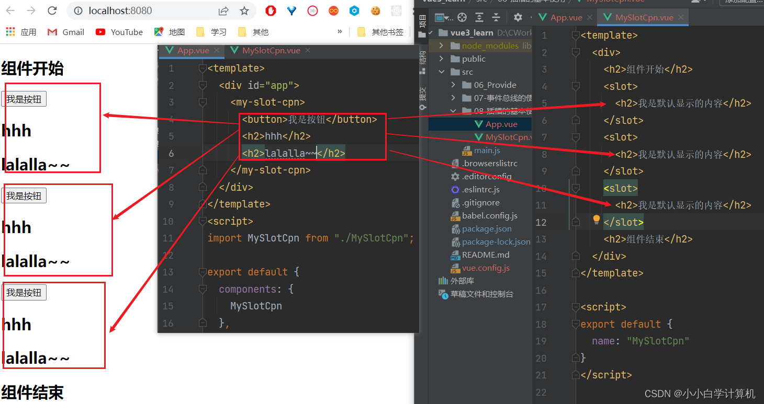Open the YouTube bookmark

point(119,32)
